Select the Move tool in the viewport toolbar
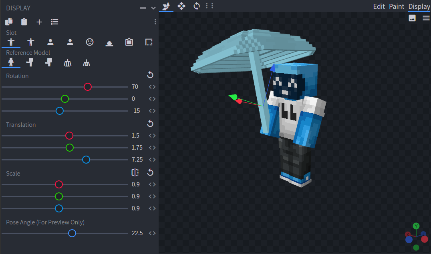This screenshot has height=254, width=431. (181, 6)
